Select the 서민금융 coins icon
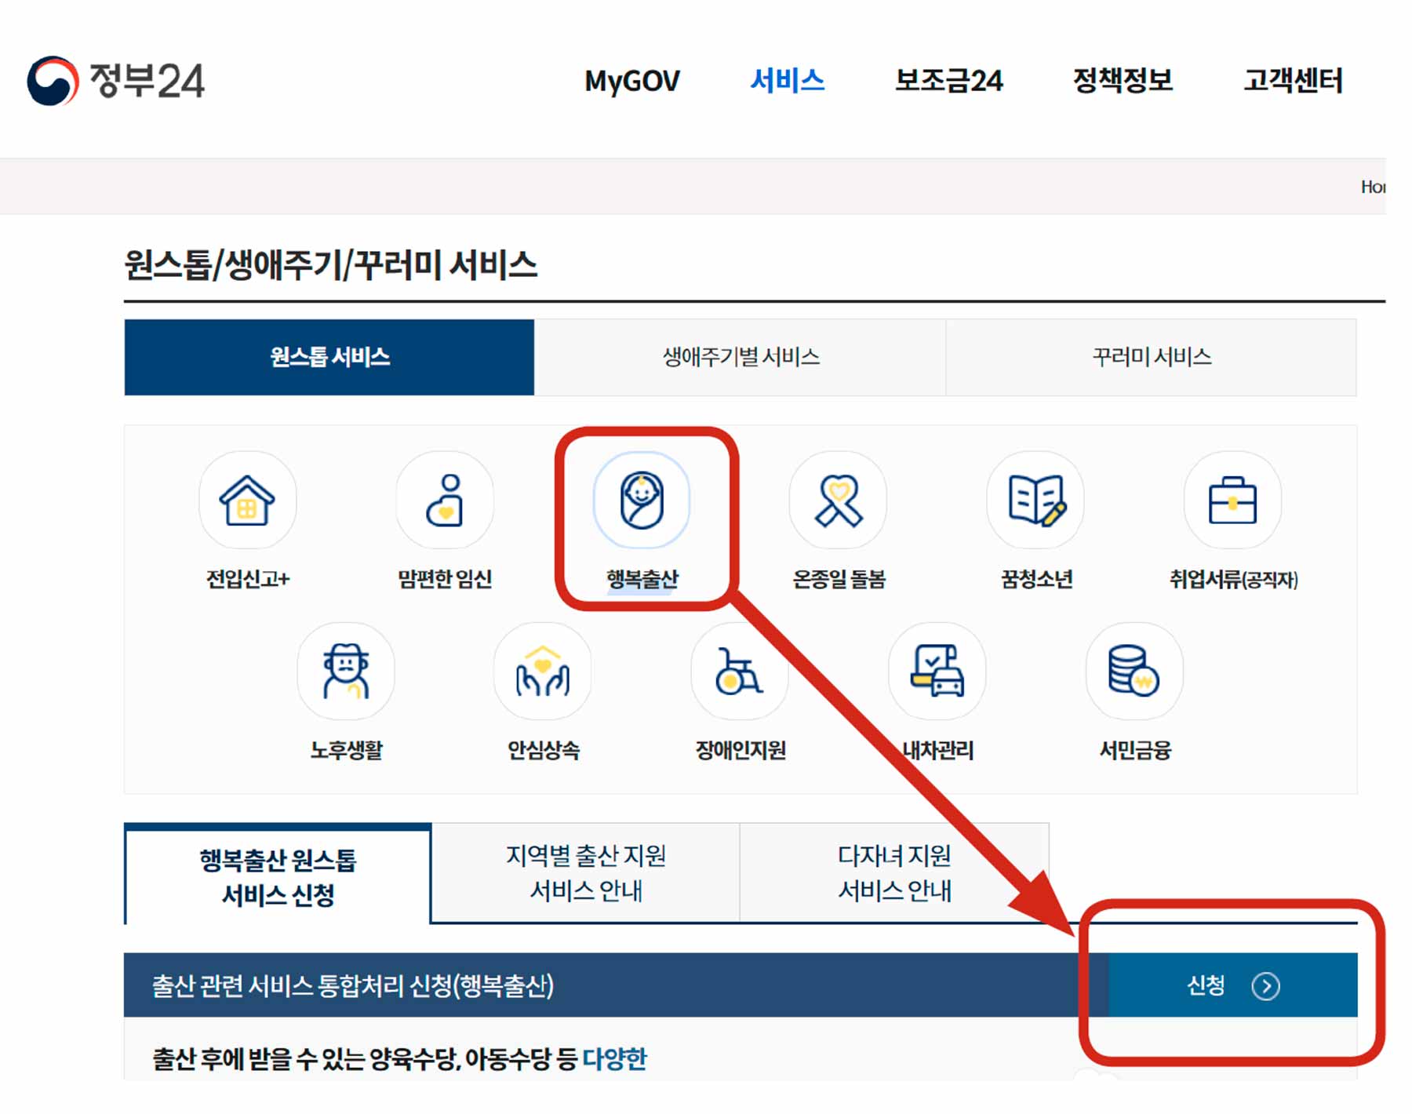 click(x=1134, y=672)
